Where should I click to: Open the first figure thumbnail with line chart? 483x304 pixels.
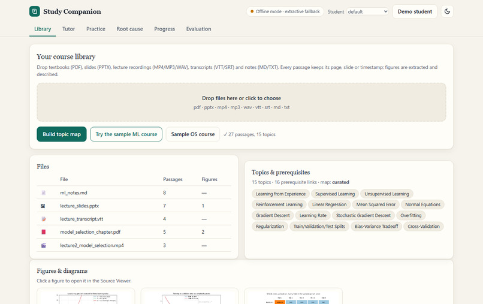[86, 296]
